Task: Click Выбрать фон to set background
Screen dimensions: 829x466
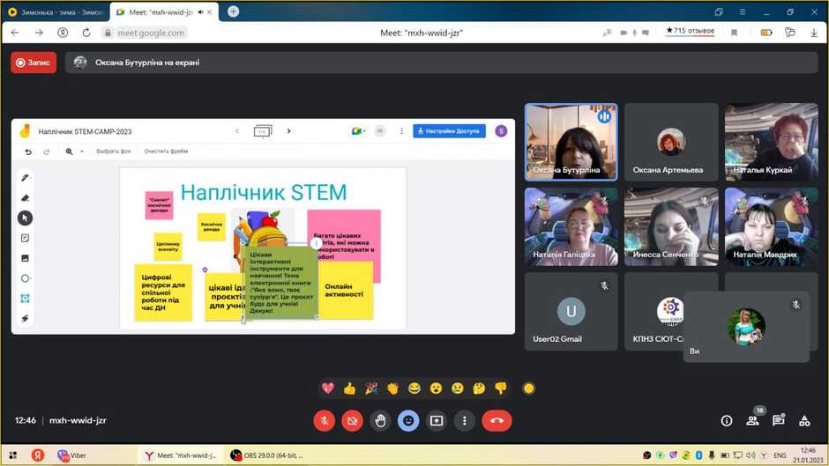Action: click(114, 152)
